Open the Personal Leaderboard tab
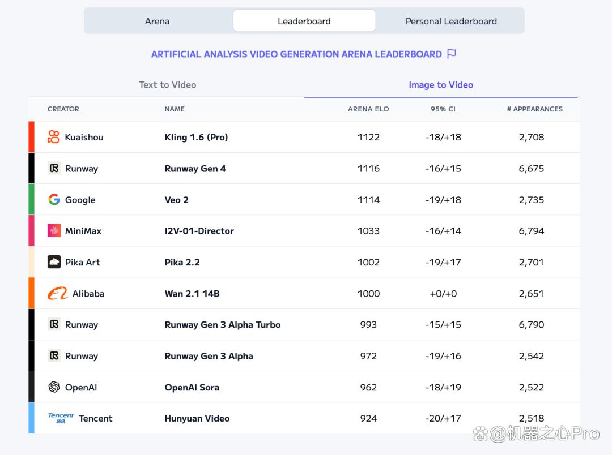The height and width of the screenshot is (455, 612). pos(451,21)
